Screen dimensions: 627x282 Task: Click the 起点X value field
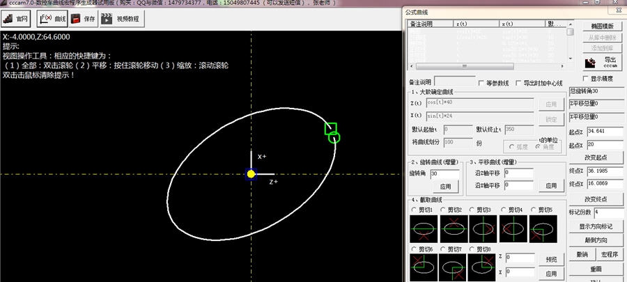click(x=605, y=145)
